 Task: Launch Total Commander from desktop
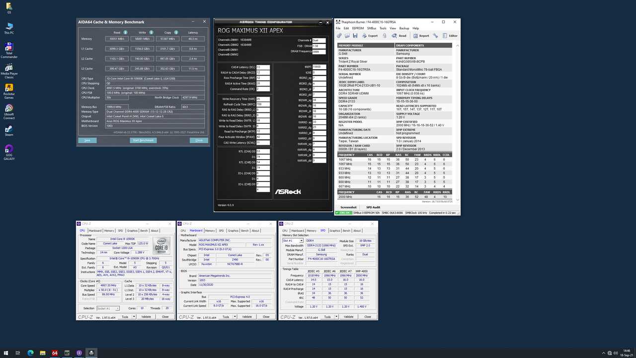(x=9, y=50)
